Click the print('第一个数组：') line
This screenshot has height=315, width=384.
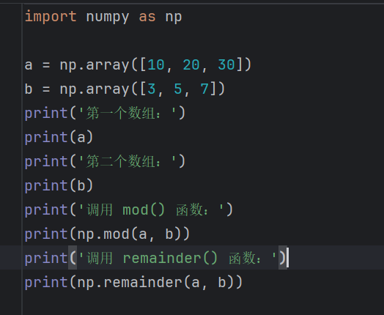click(105, 113)
